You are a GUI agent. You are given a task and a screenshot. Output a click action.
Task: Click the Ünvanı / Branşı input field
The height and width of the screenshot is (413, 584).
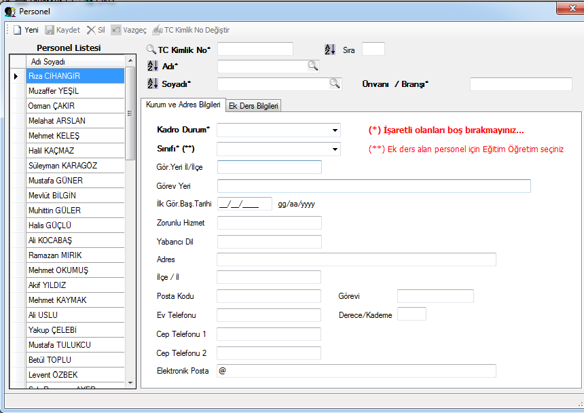pos(521,84)
